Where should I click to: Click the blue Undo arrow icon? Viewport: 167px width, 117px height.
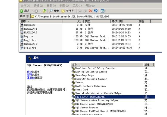[x=96, y=11]
